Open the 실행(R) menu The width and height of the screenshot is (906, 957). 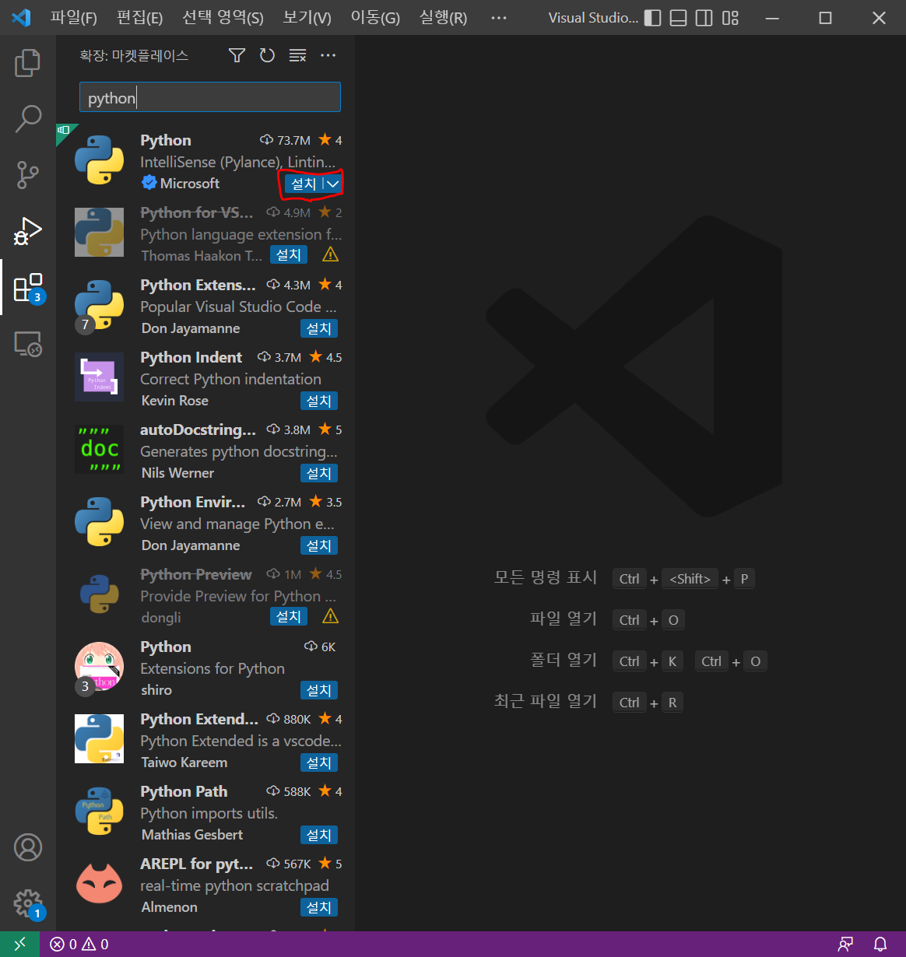click(443, 17)
